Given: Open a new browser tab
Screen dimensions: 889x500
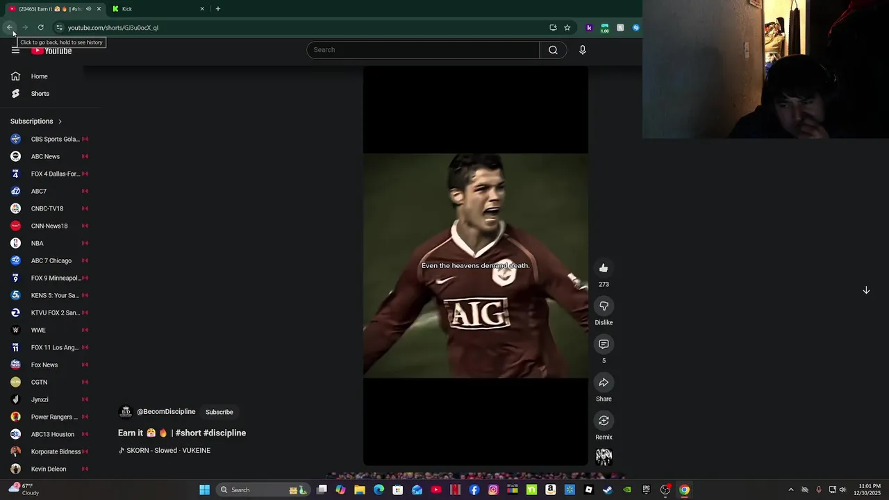Looking at the screenshot, I should (x=218, y=9).
